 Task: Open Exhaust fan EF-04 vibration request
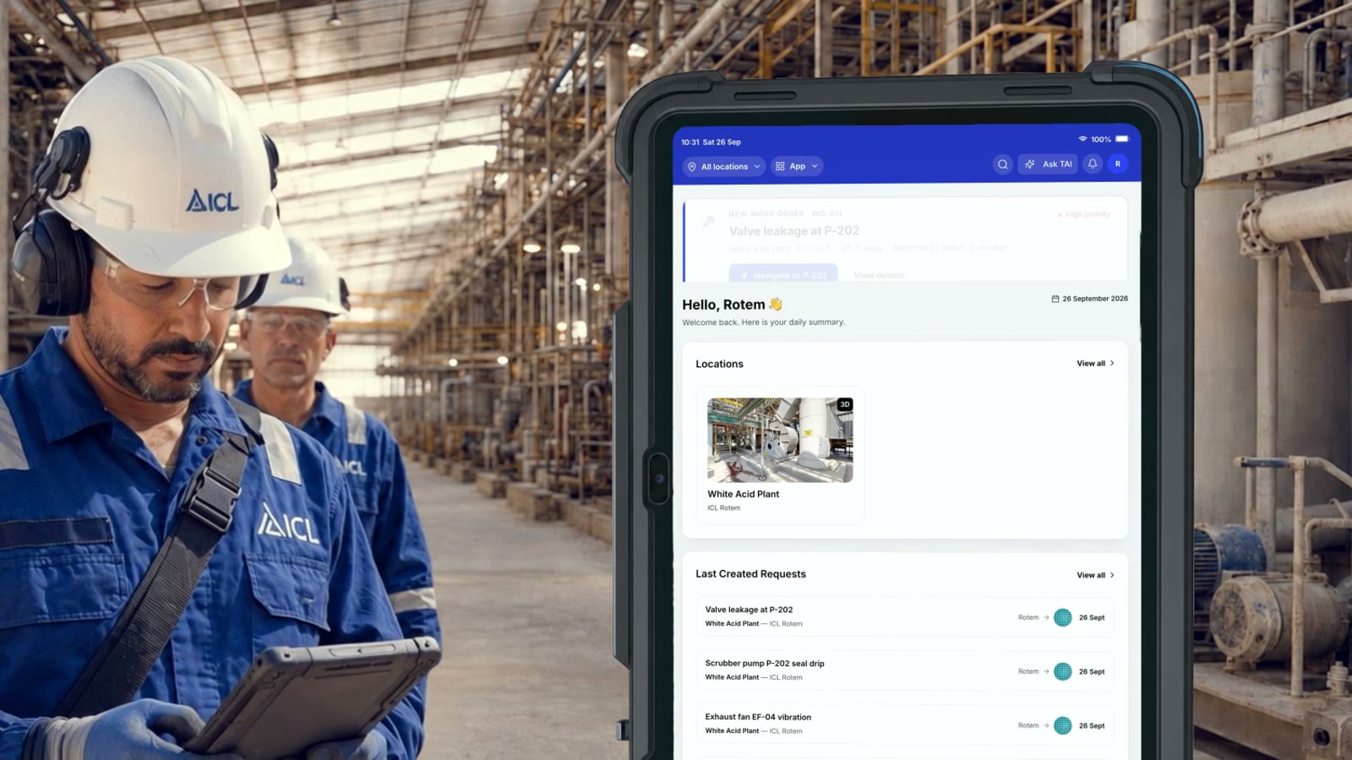(905, 725)
